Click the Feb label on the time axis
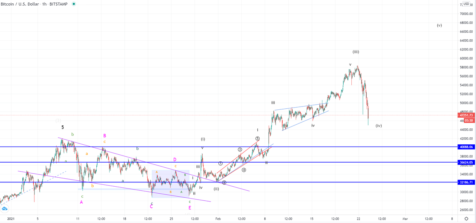476x223 pixels. (x=218, y=219)
